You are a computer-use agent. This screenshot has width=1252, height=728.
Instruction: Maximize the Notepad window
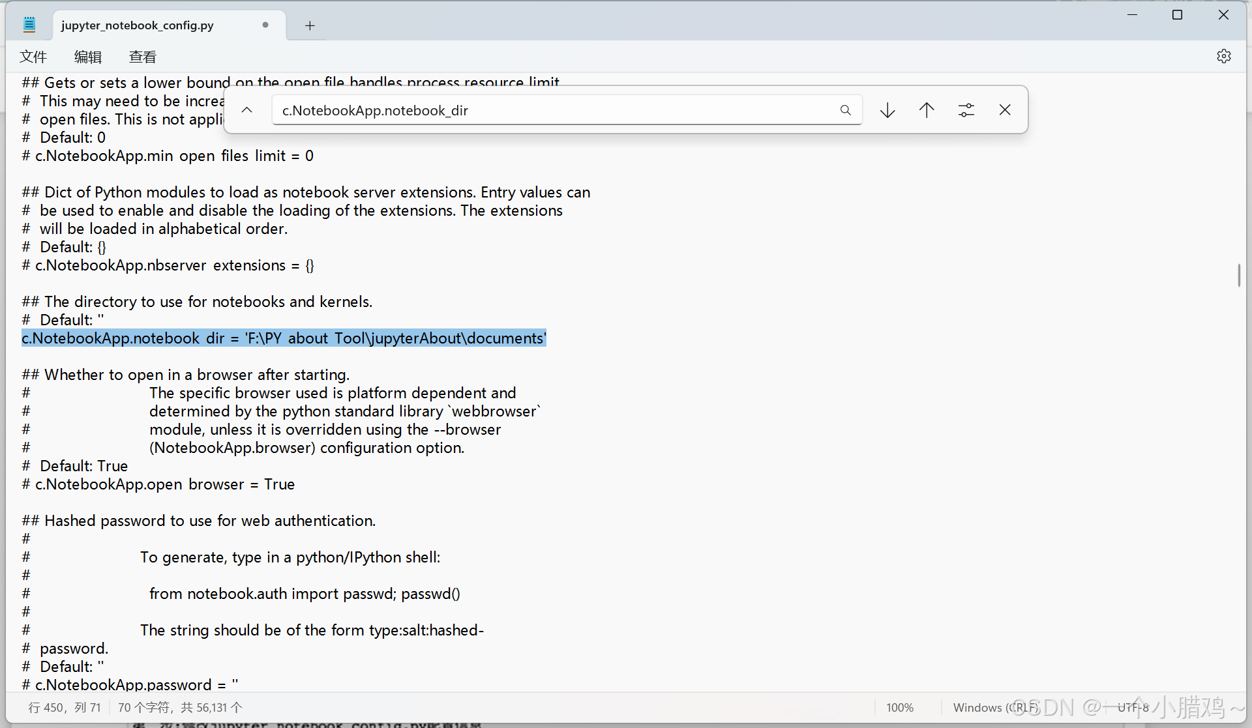point(1177,15)
